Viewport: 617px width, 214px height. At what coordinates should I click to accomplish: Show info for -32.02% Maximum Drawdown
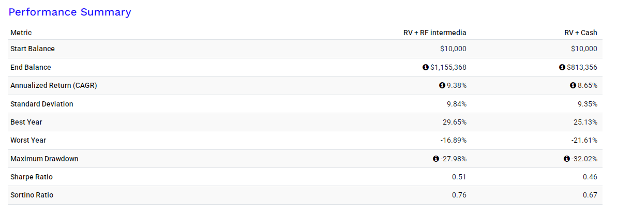(x=567, y=159)
